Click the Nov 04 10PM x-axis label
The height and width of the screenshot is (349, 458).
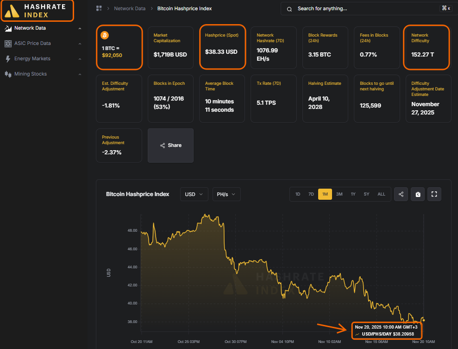(282, 342)
